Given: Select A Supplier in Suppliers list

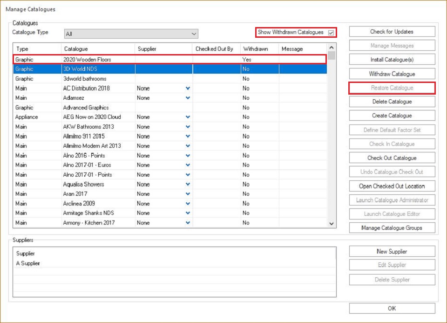Looking at the screenshot, I should (28, 263).
